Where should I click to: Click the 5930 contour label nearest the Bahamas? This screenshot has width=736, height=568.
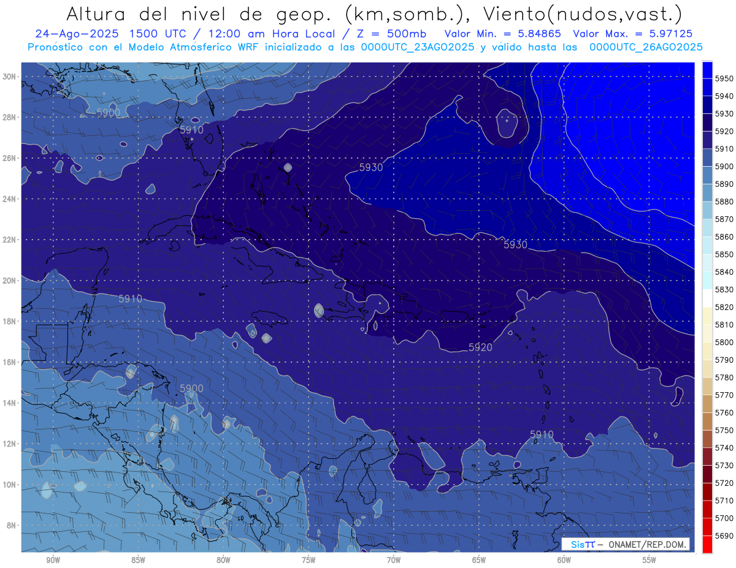click(x=371, y=167)
